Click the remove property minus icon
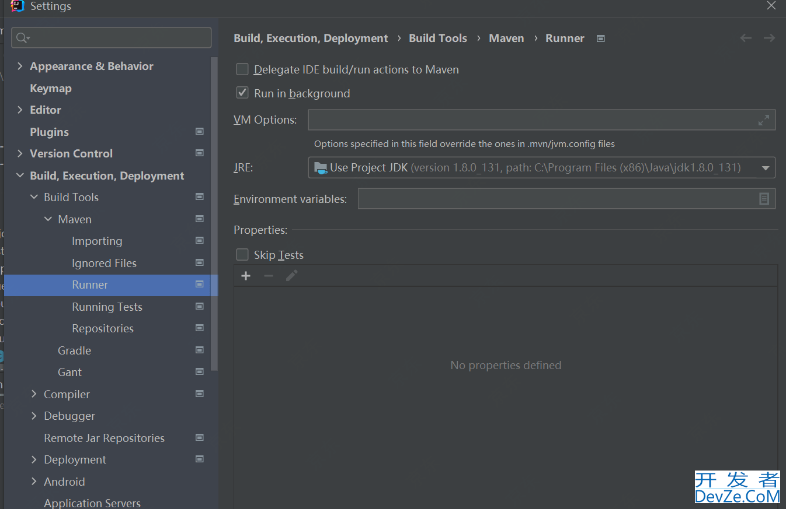Viewport: 786px width, 509px height. (x=269, y=276)
